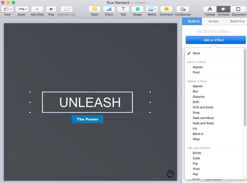
Task: Click the image placeholder icon on slide
Action: (170, 174)
